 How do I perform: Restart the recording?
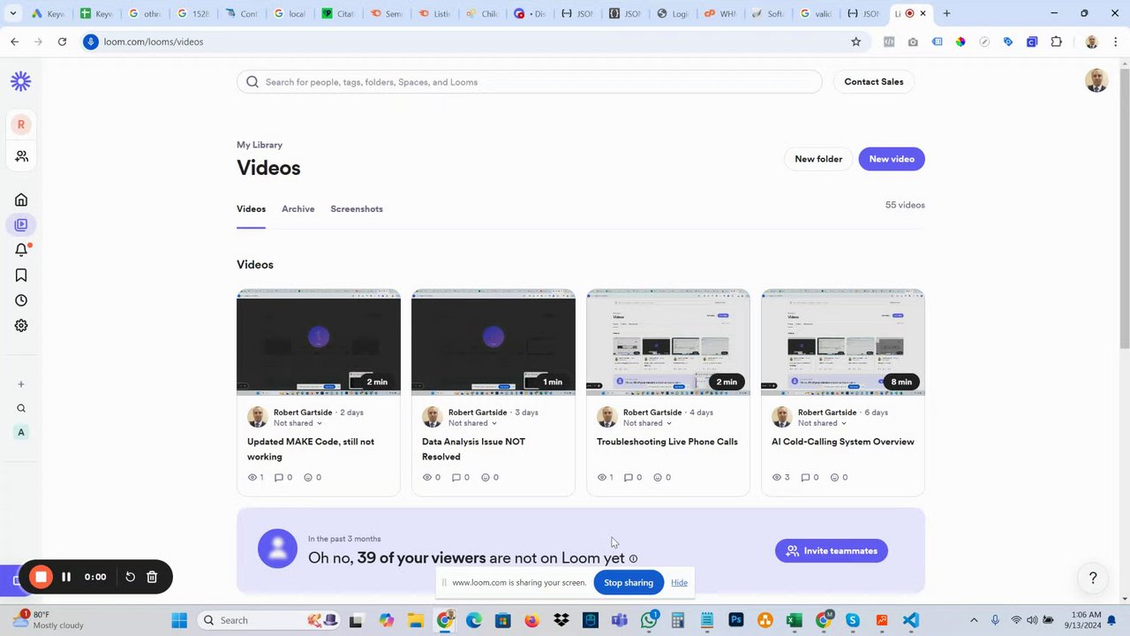click(x=130, y=577)
